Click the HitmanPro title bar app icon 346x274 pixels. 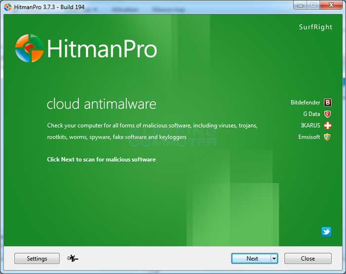coord(7,7)
